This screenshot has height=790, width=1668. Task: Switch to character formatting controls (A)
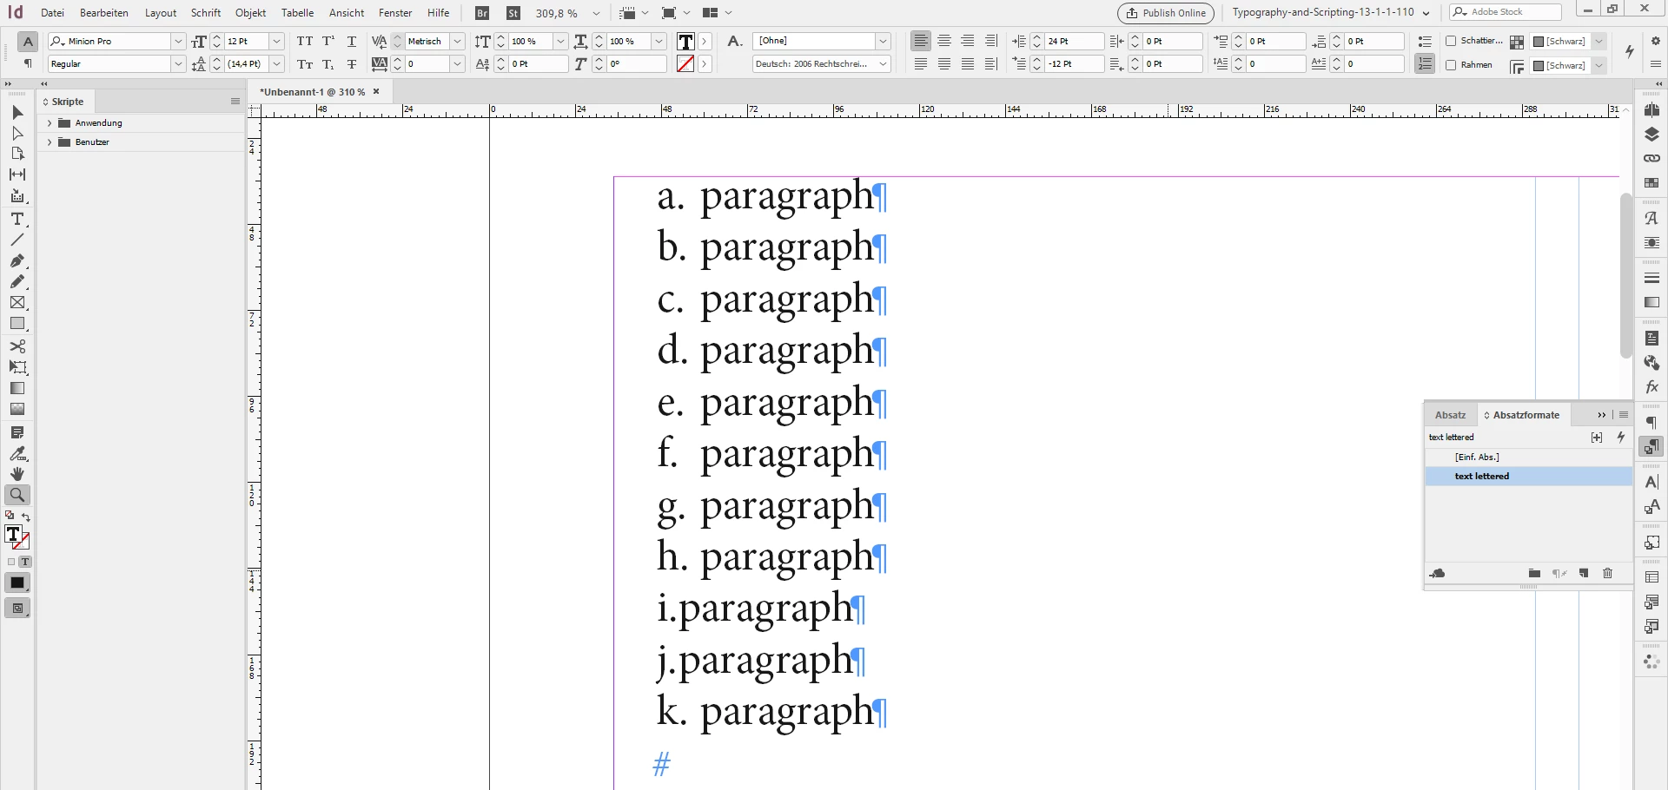pos(28,42)
